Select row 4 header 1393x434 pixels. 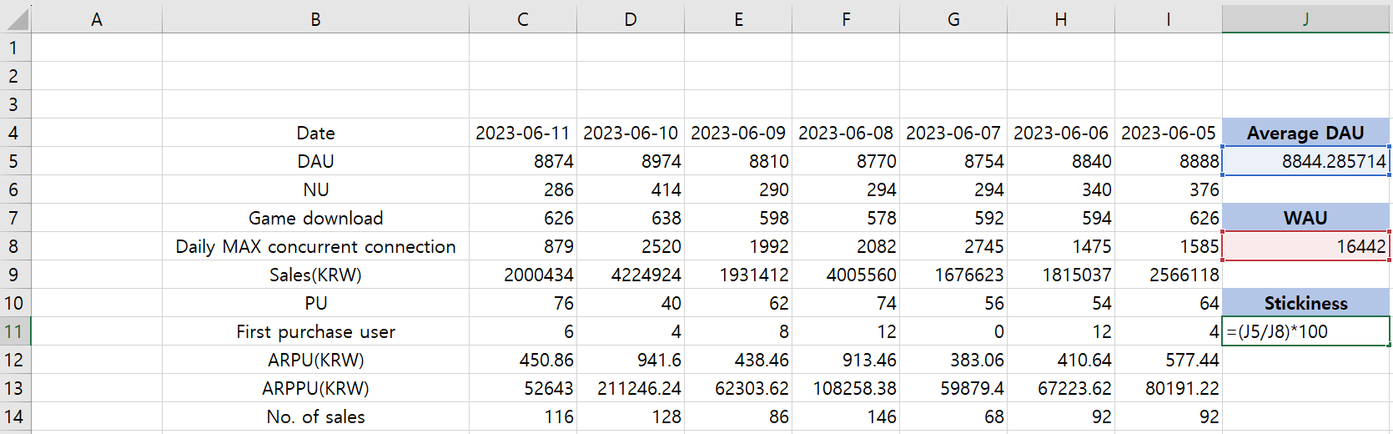15,133
